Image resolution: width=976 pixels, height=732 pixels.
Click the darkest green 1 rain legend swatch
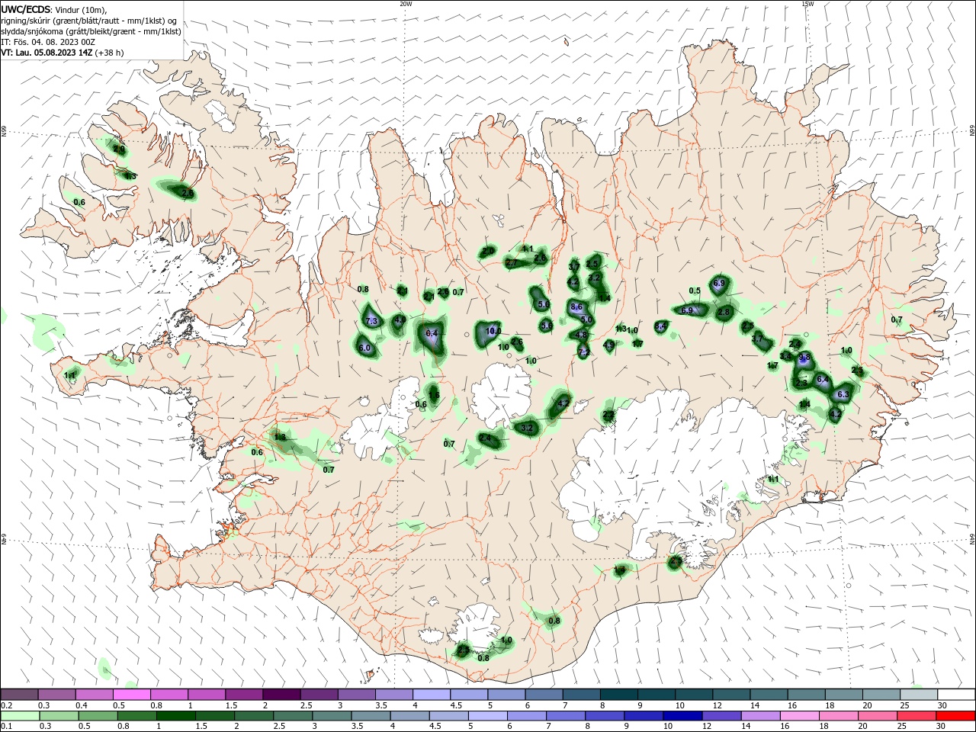[175, 716]
